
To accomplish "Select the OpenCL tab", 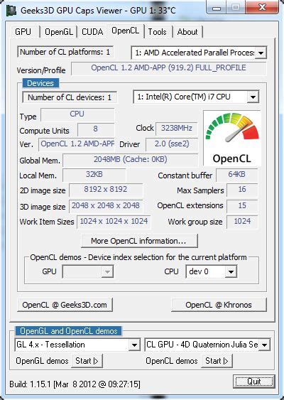I will [126, 31].
